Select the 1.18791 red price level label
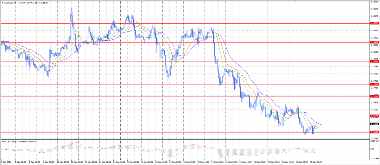The width and height of the screenshot is (380, 165). click(x=374, y=23)
